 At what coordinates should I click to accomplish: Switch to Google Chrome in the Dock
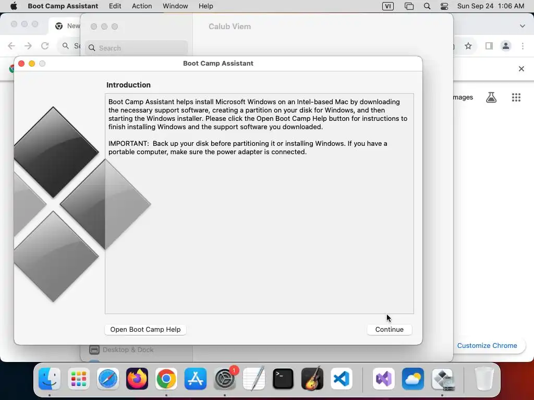166,379
